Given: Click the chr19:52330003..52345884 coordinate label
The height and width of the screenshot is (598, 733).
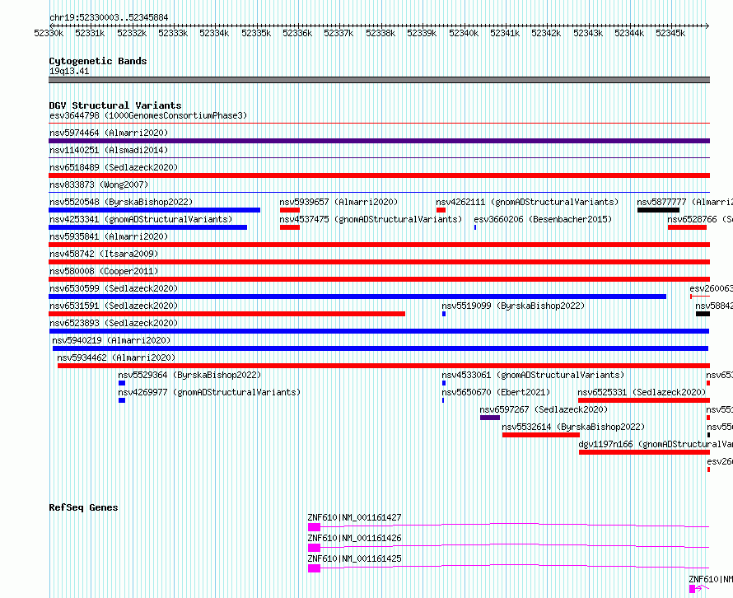Looking at the screenshot, I should (x=109, y=18).
